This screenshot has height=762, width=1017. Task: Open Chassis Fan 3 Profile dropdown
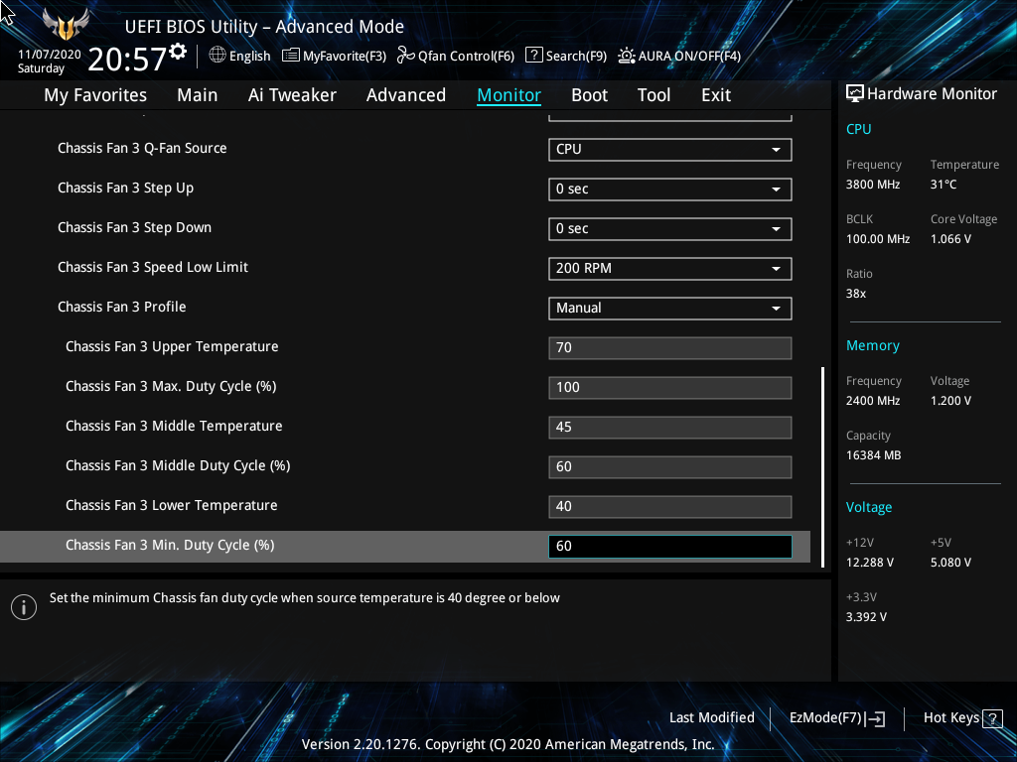(670, 309)
